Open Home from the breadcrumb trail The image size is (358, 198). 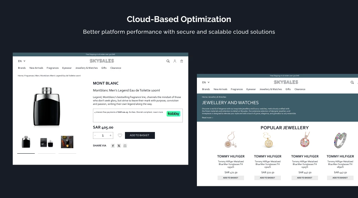(20, 75)
